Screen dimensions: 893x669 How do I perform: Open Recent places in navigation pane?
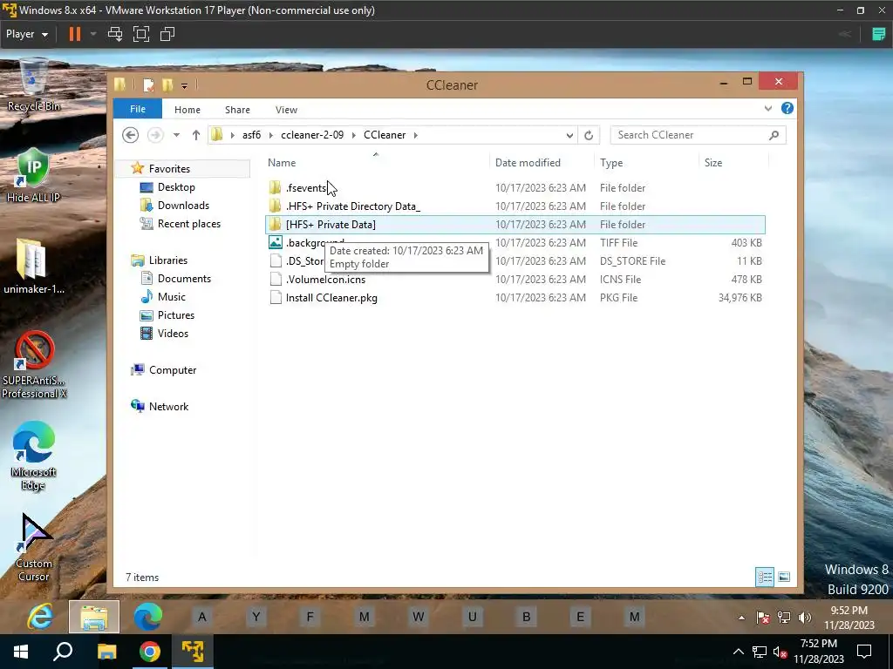(188, 224)
